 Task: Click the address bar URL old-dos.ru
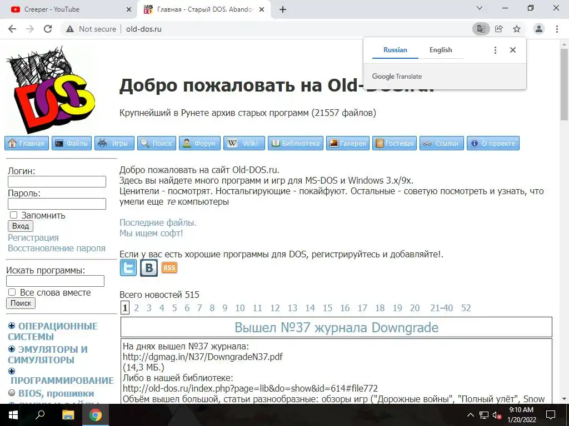click(144, 29)
